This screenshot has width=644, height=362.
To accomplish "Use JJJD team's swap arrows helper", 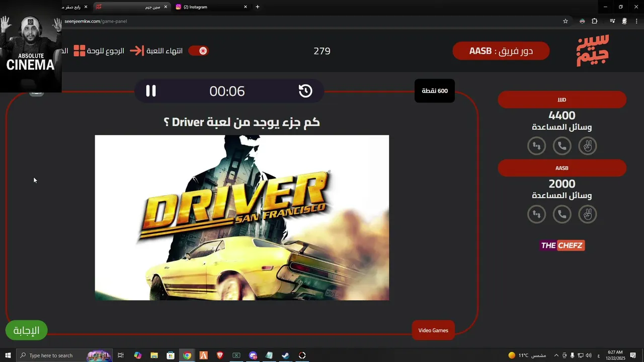I will coord(536,146).
